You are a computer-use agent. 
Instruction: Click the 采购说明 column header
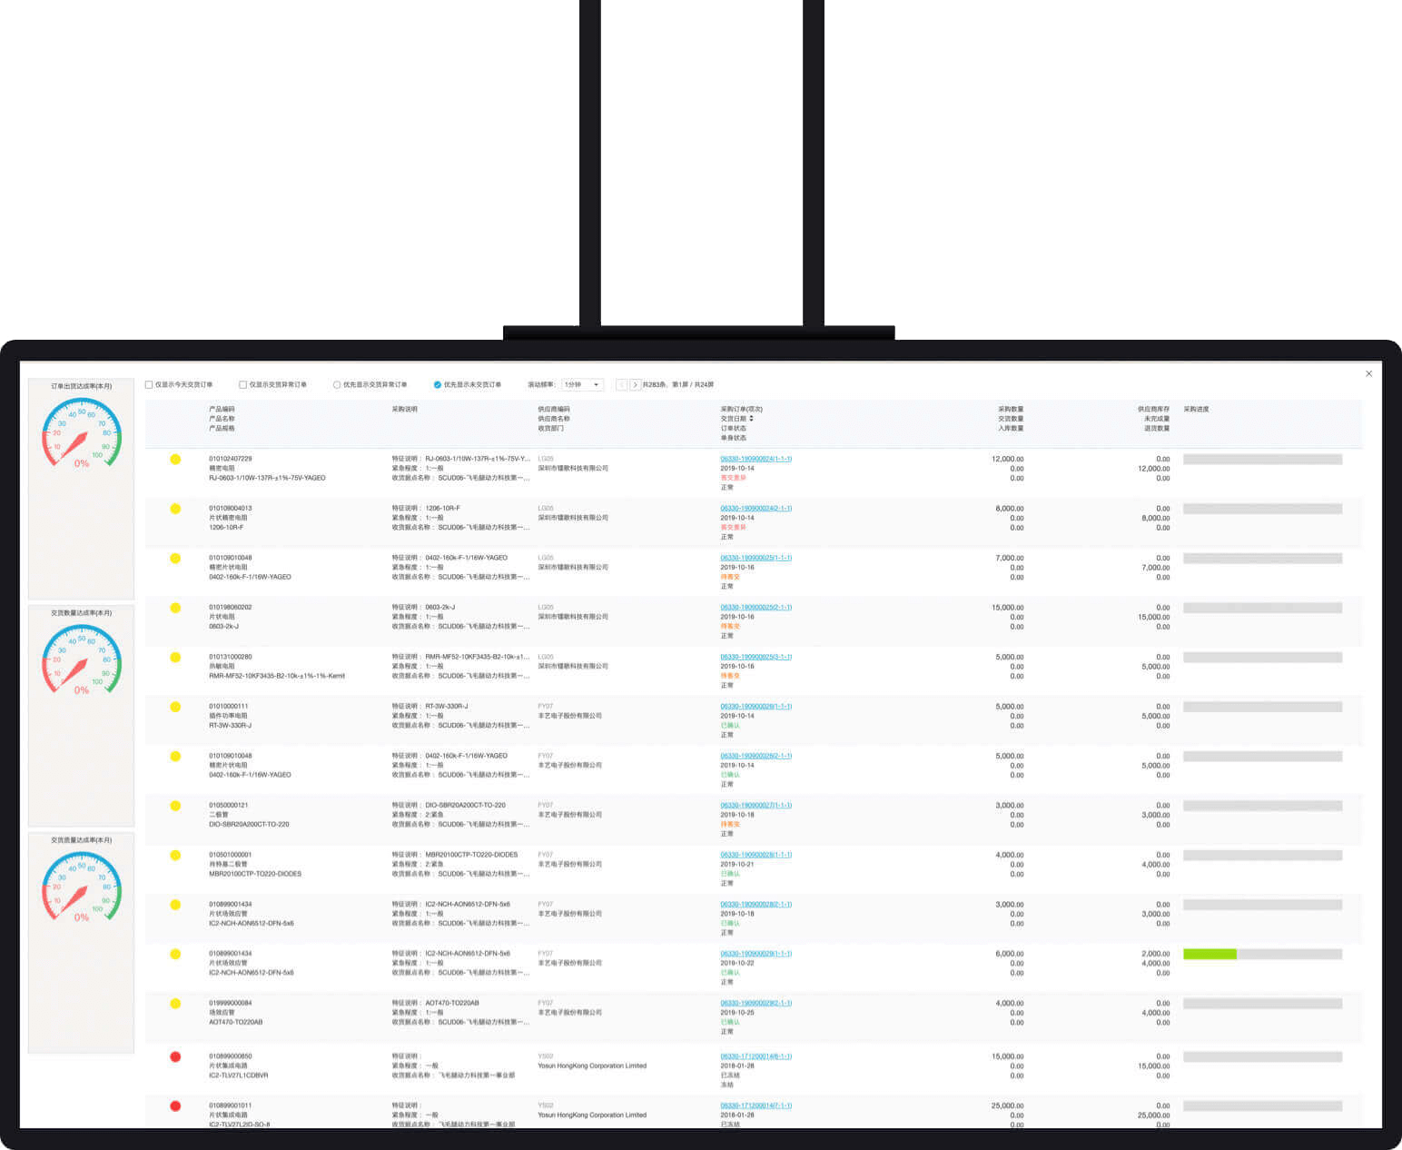click(x=404, y=410)
